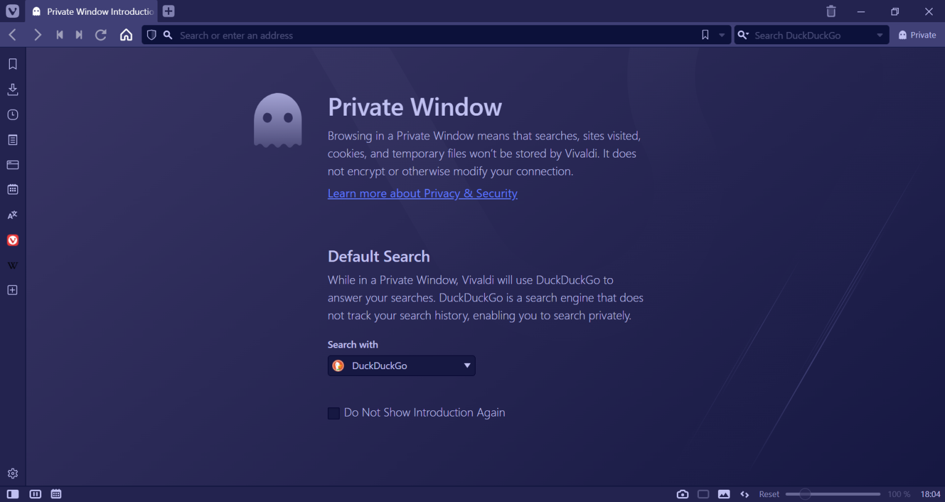Image resolution: width=945 pixels, height=502 pixels.
Task: Open the Wikipedia web panel
Action: click(x=12, y=266)
